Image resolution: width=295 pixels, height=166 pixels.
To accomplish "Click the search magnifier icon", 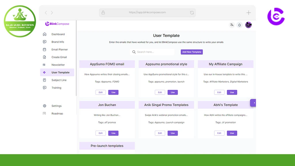I will pyautogui.click(x=134, y=52).
